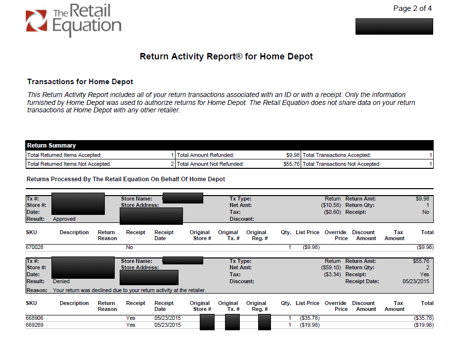Select SKU 670028
The width and height of the screenshot is (449, 355).
point(34,247)
